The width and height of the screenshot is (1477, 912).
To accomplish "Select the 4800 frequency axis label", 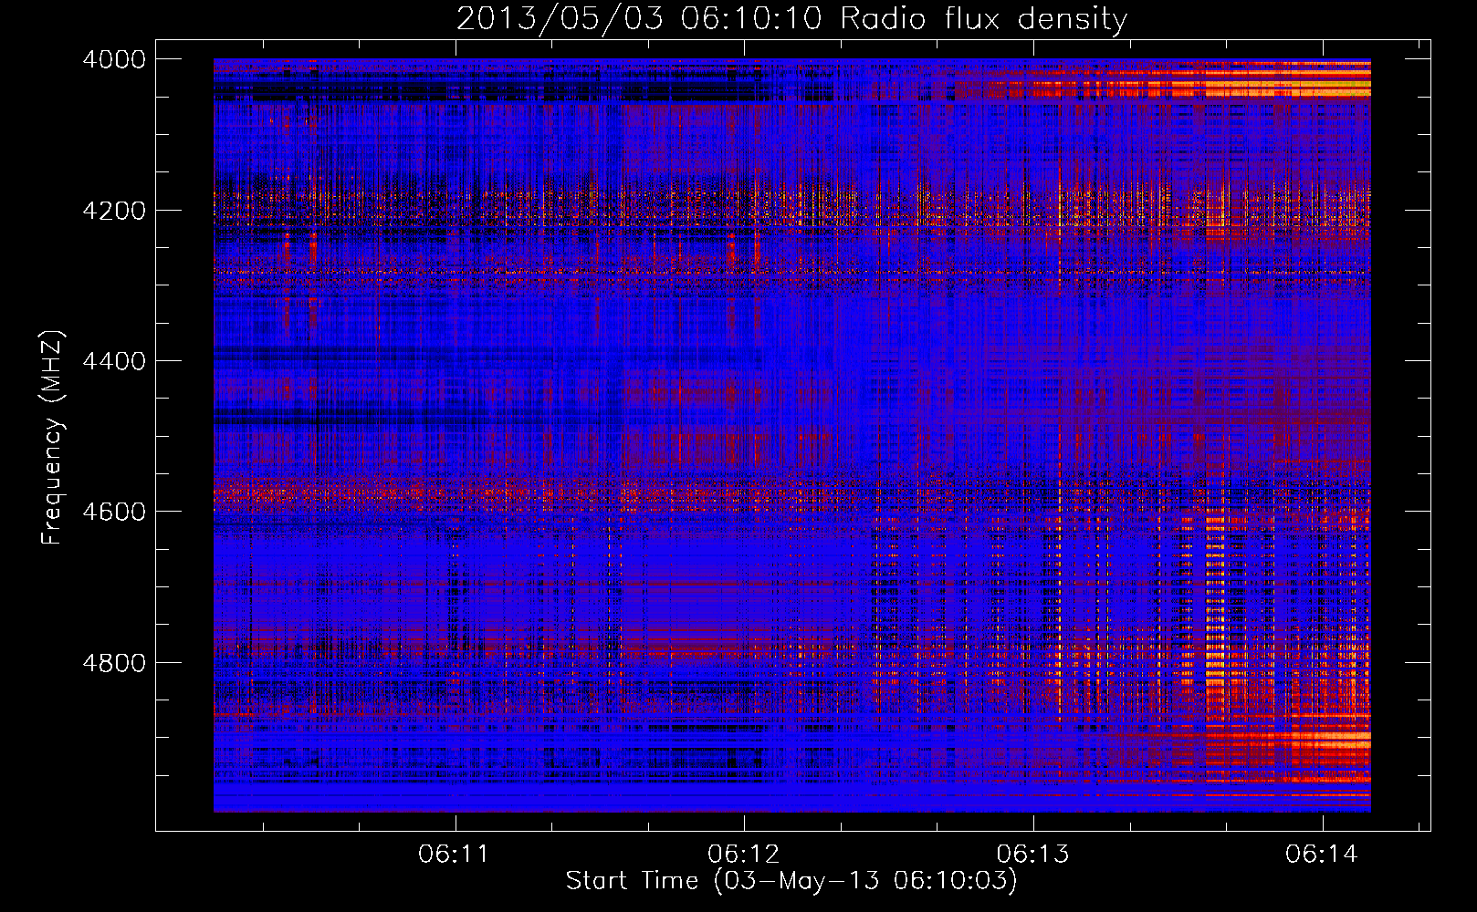I will click(x=114, y=663).
